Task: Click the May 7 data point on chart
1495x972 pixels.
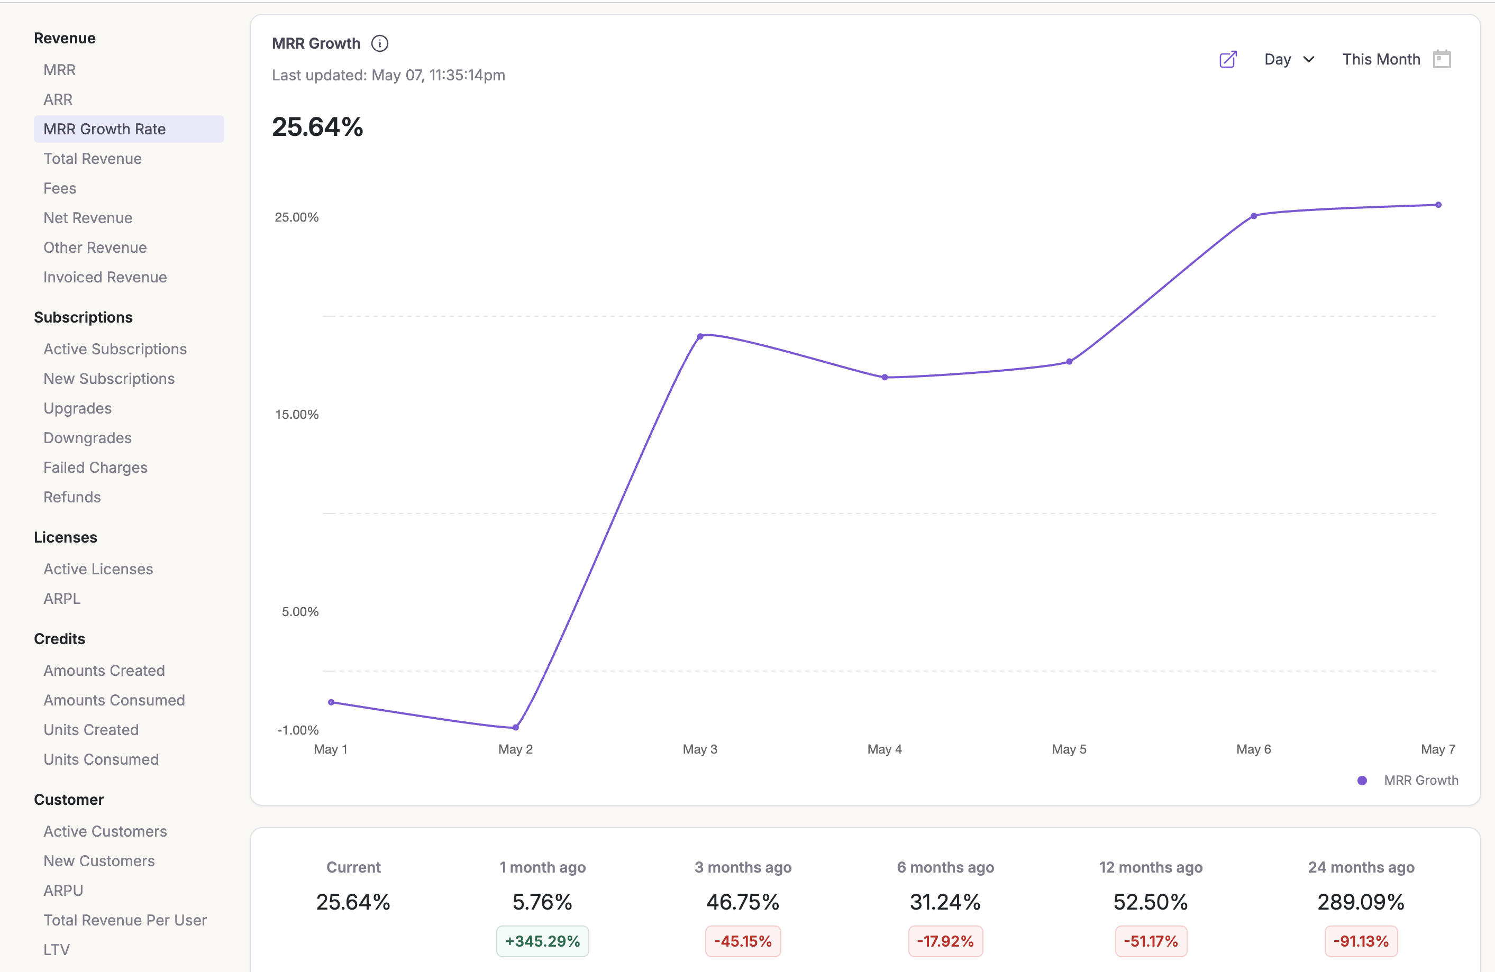Action: tap(1438, 205)
